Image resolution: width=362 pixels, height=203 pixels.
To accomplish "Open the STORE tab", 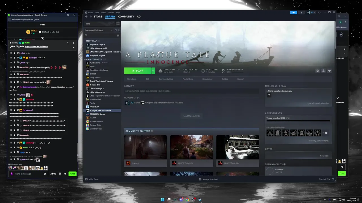I will coord(98,17).
